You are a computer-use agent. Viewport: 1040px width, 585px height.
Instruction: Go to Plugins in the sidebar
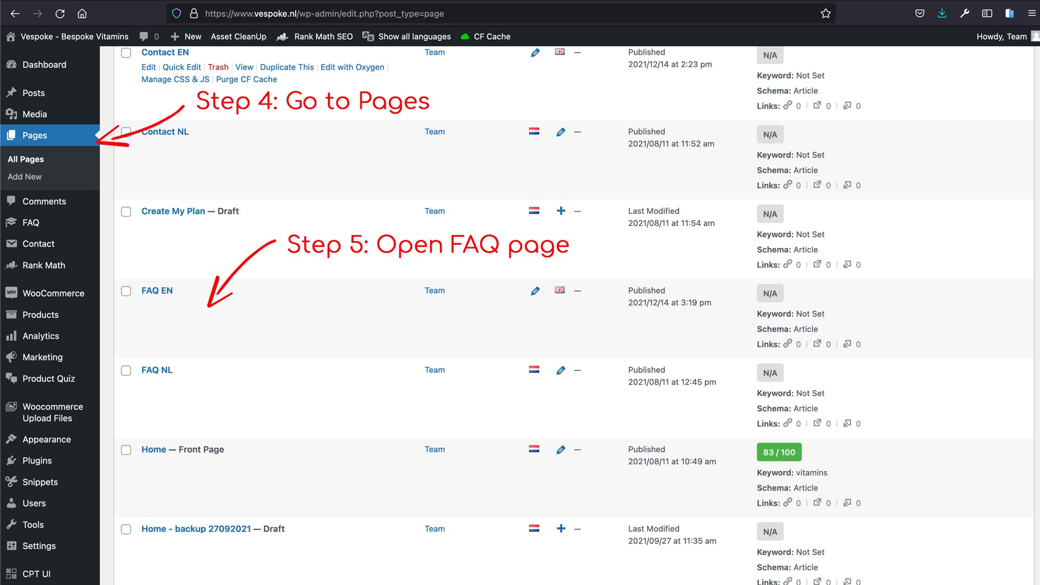(37, 460)
